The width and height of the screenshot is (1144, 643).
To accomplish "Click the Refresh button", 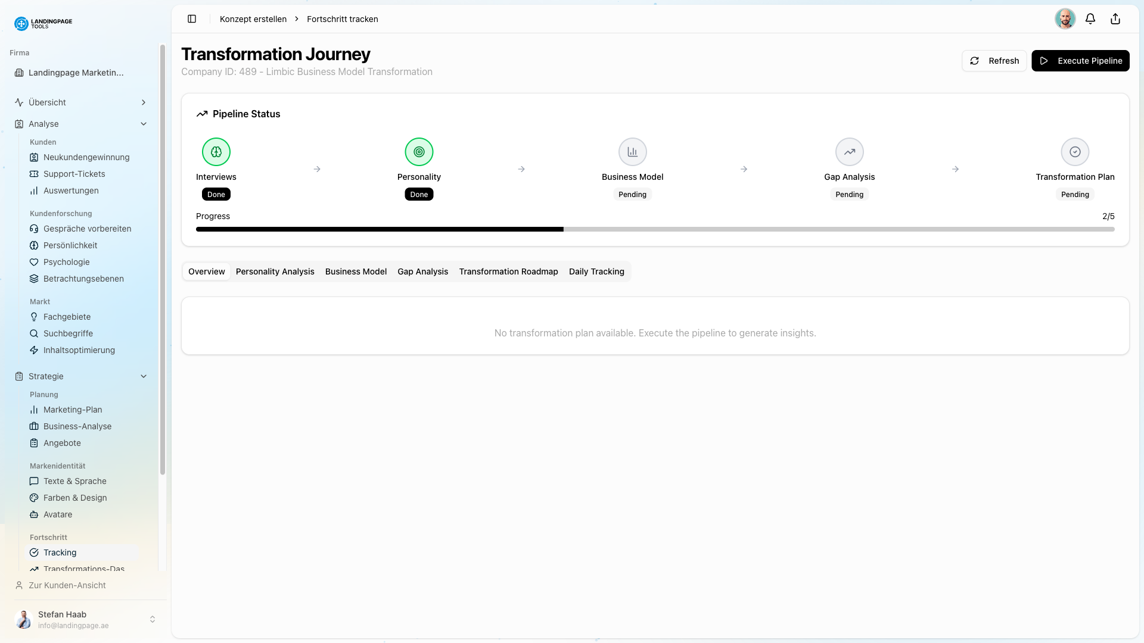I will click(x=994, y=60).
